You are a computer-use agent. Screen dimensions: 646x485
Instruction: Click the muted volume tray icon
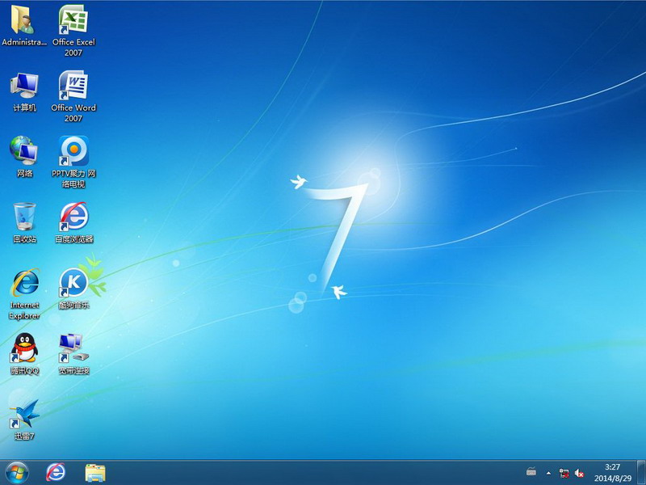click(x=579, y=473)
